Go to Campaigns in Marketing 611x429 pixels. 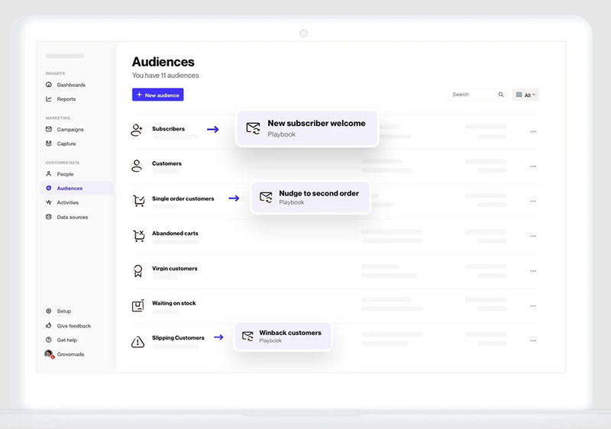point(70,129)
